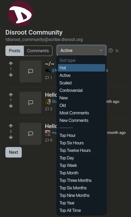The width and height of the screenshot is (131, 217).
Task: Switch the listing to Comments
Action: pyautogui.click(x=38, y=51)
